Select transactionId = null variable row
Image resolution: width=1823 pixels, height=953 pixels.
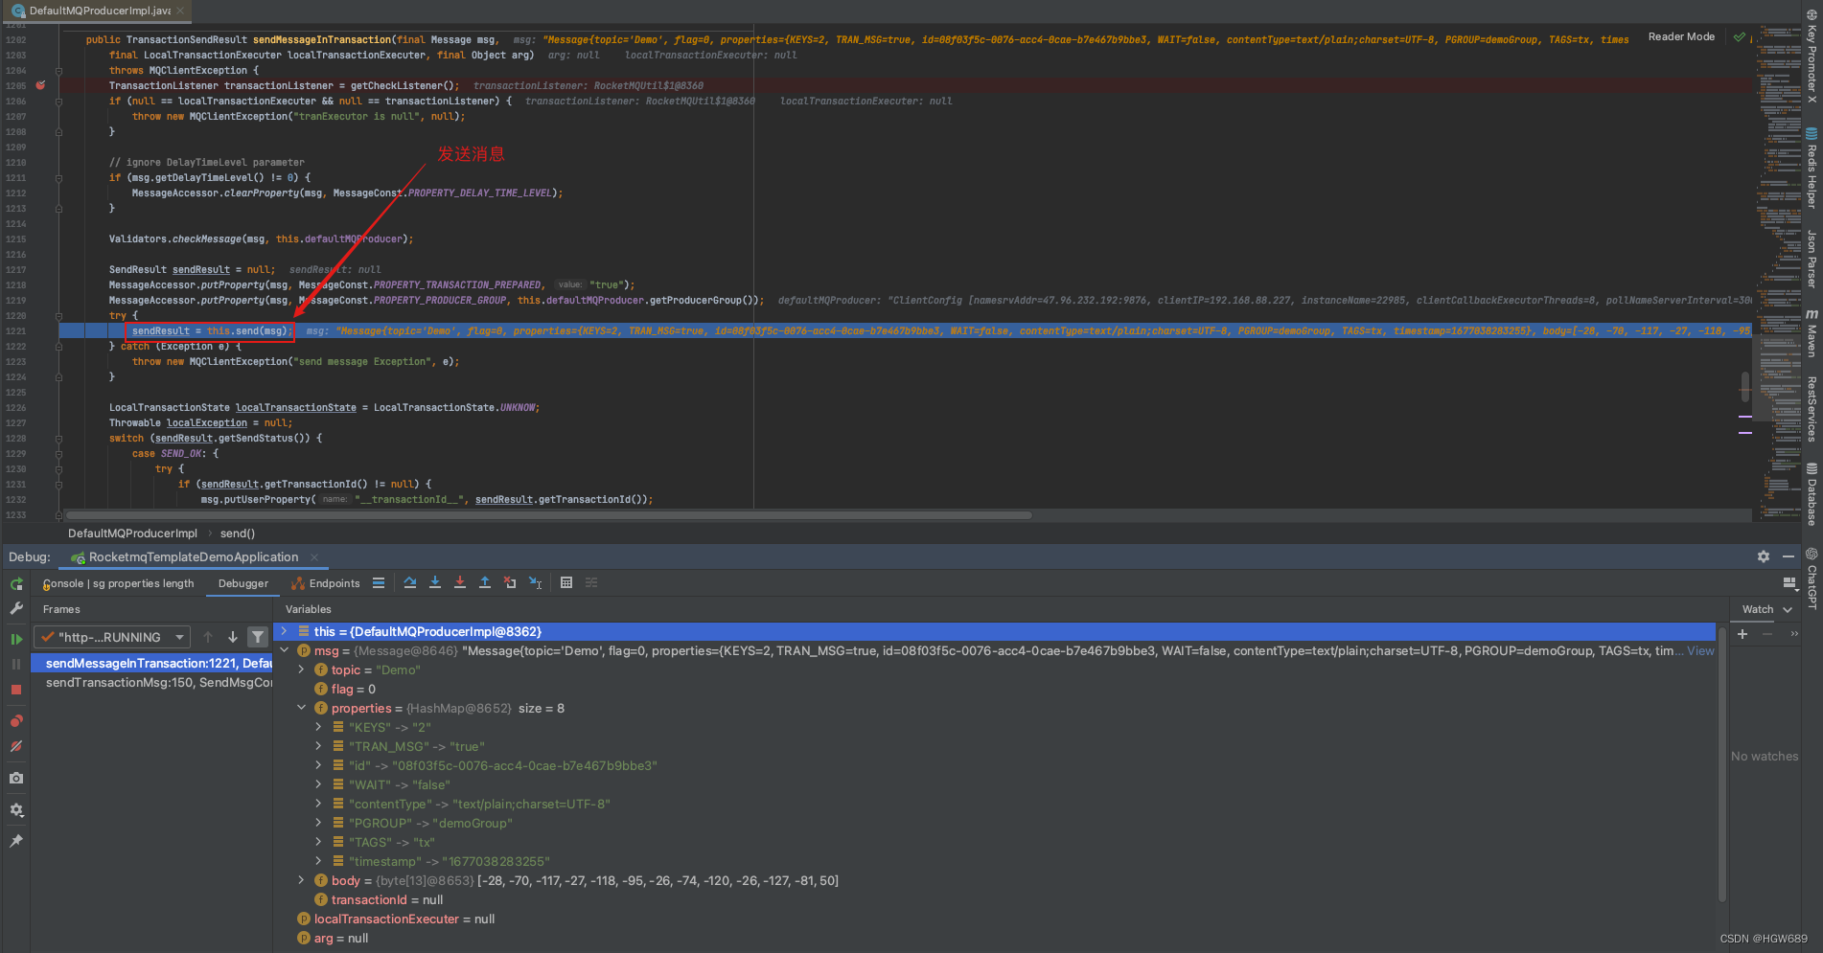994,899
